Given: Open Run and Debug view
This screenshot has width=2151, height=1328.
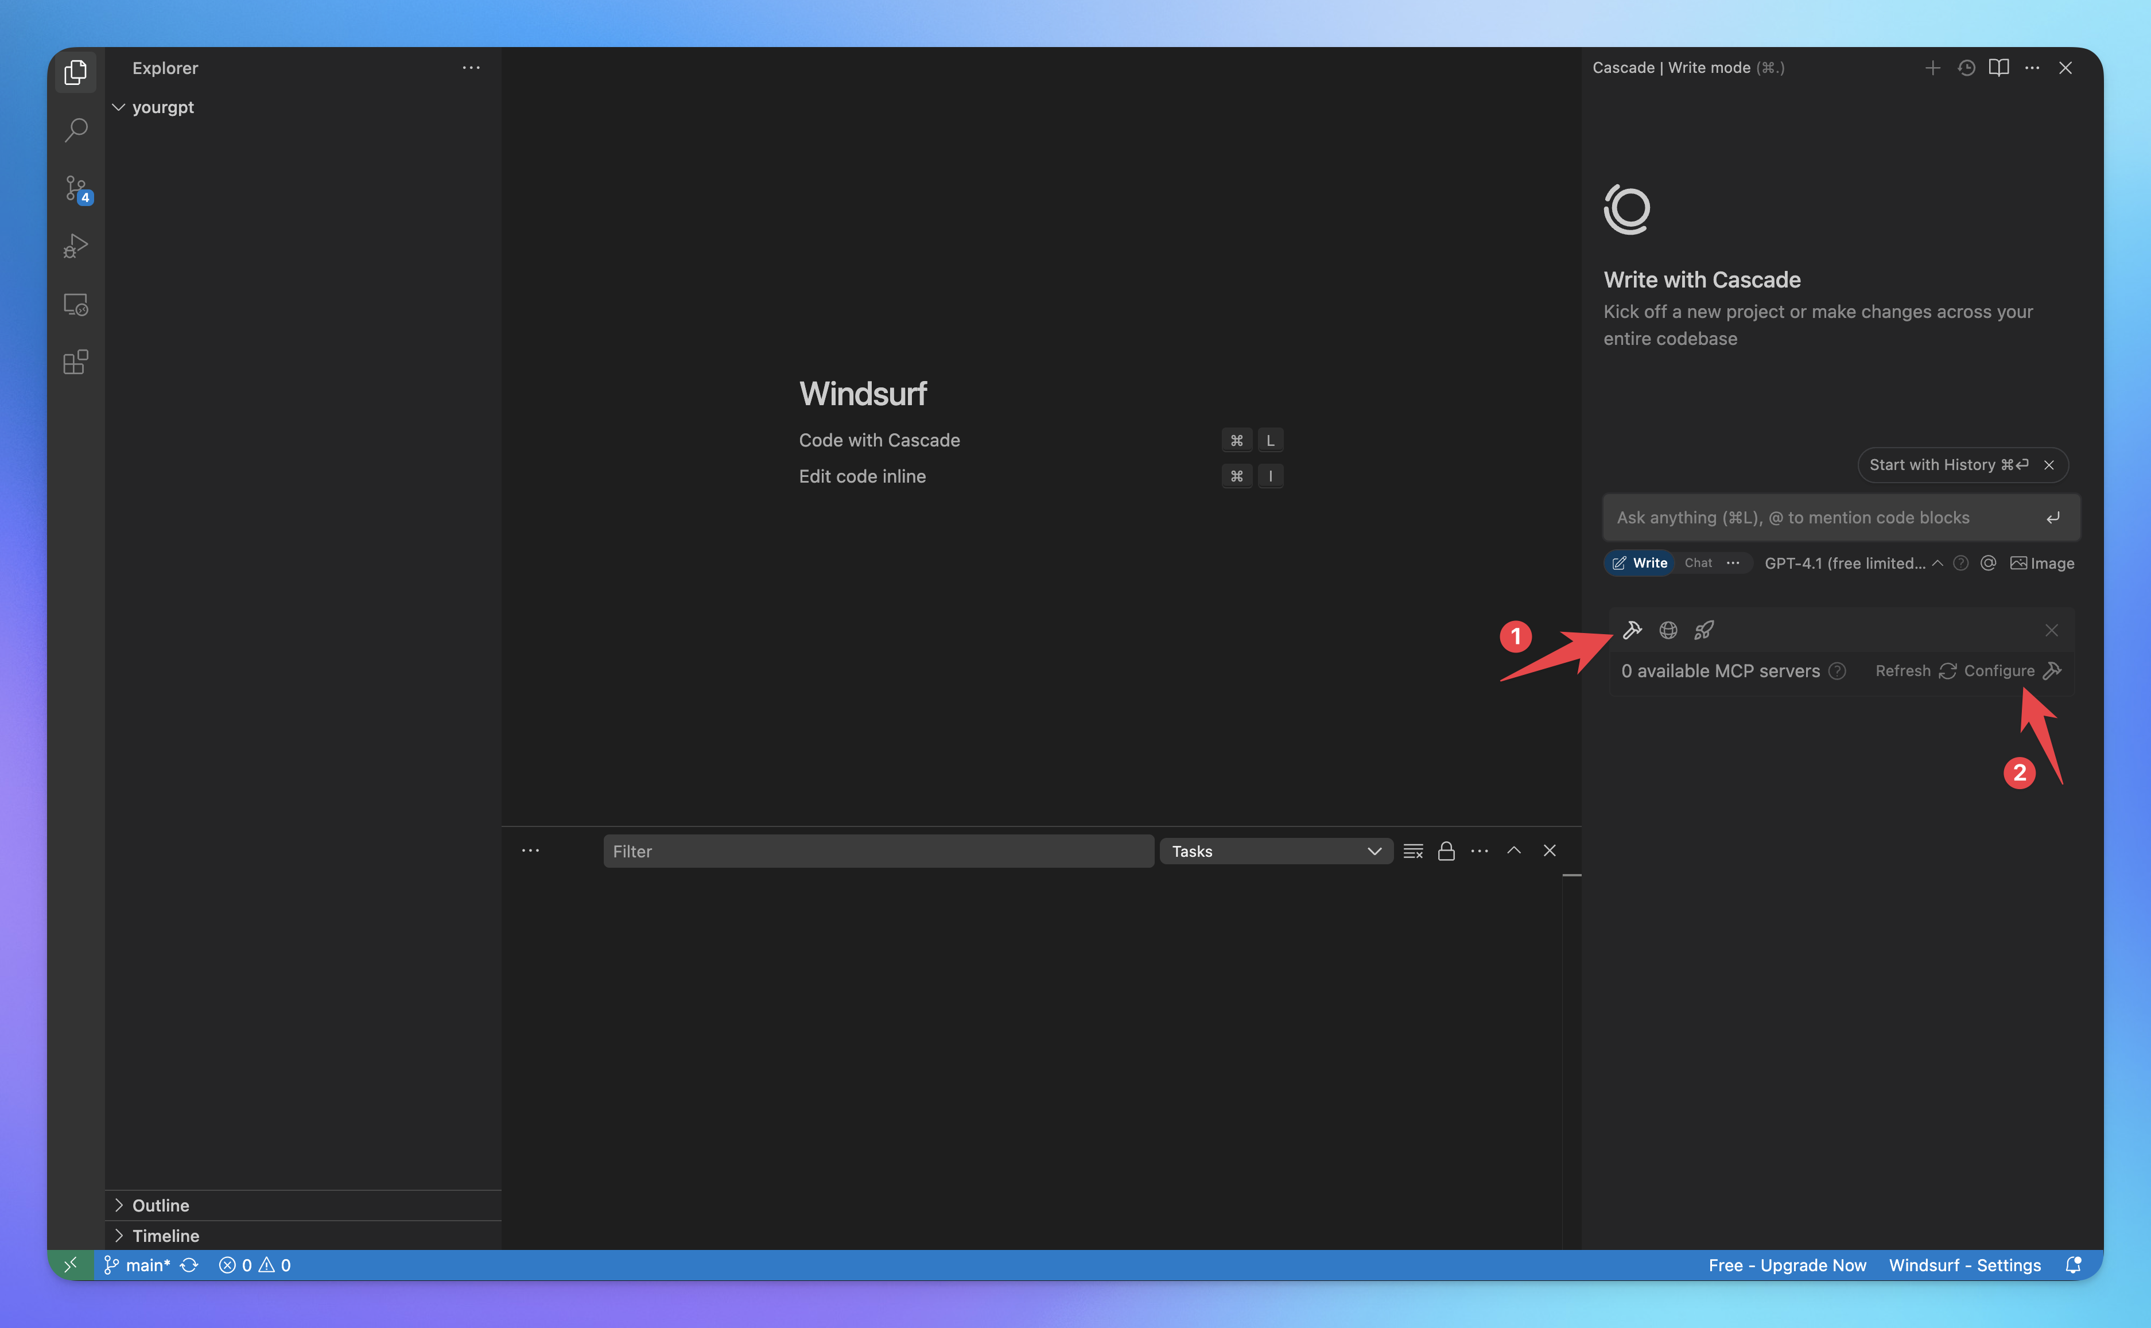Looking at the screenshot, I should click(x=76, y=246).
